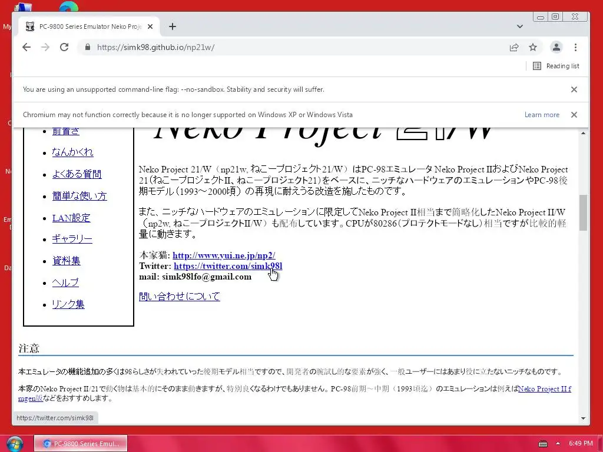Open the tab search dropdown chevron
Image resolution: width=603 pixels, height=452 pixels.
click(519, 26)
